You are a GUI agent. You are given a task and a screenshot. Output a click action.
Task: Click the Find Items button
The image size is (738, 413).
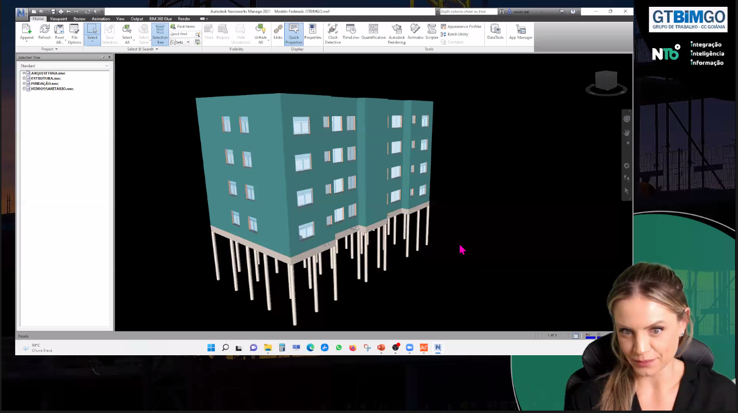(x=183, y=27)
